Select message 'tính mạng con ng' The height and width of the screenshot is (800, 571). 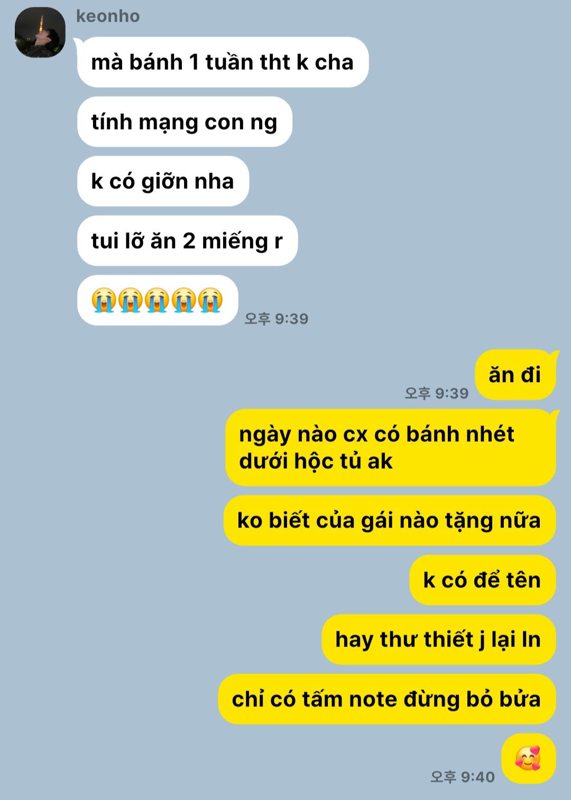[x=185, y=122]
